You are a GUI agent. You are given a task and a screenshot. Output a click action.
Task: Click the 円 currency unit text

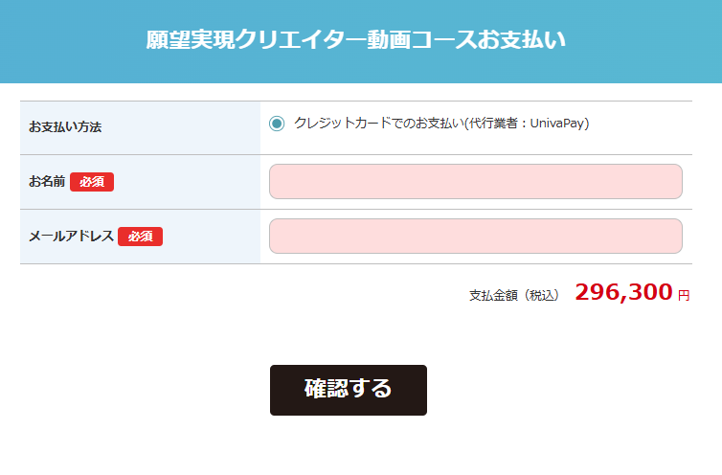[684, 296]
